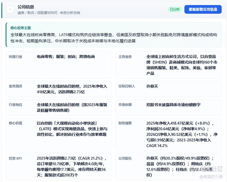The image size is (227, 182).
Task: Click the 已分析 status badge
Action: [x=175, y=10]
